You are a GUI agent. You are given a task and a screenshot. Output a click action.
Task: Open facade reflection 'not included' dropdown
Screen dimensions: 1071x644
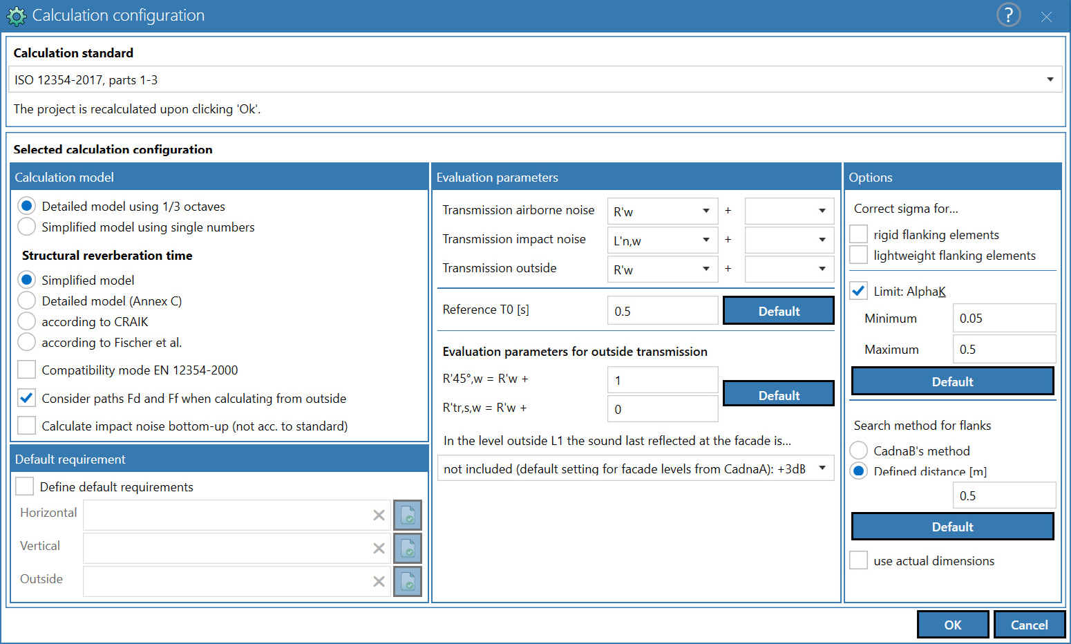pos(636,468)
